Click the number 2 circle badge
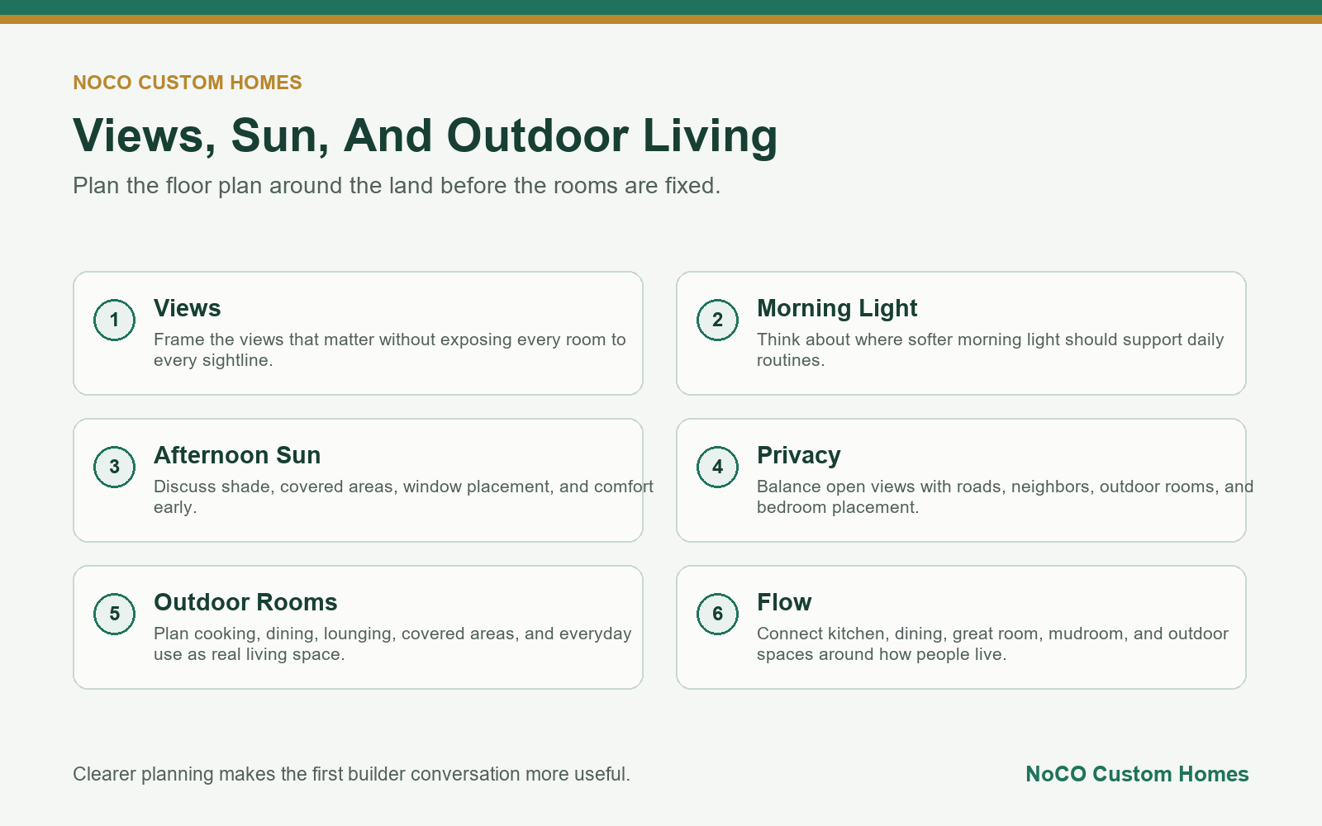Viewport: 1322px width, 826px height. click(717, 320)
